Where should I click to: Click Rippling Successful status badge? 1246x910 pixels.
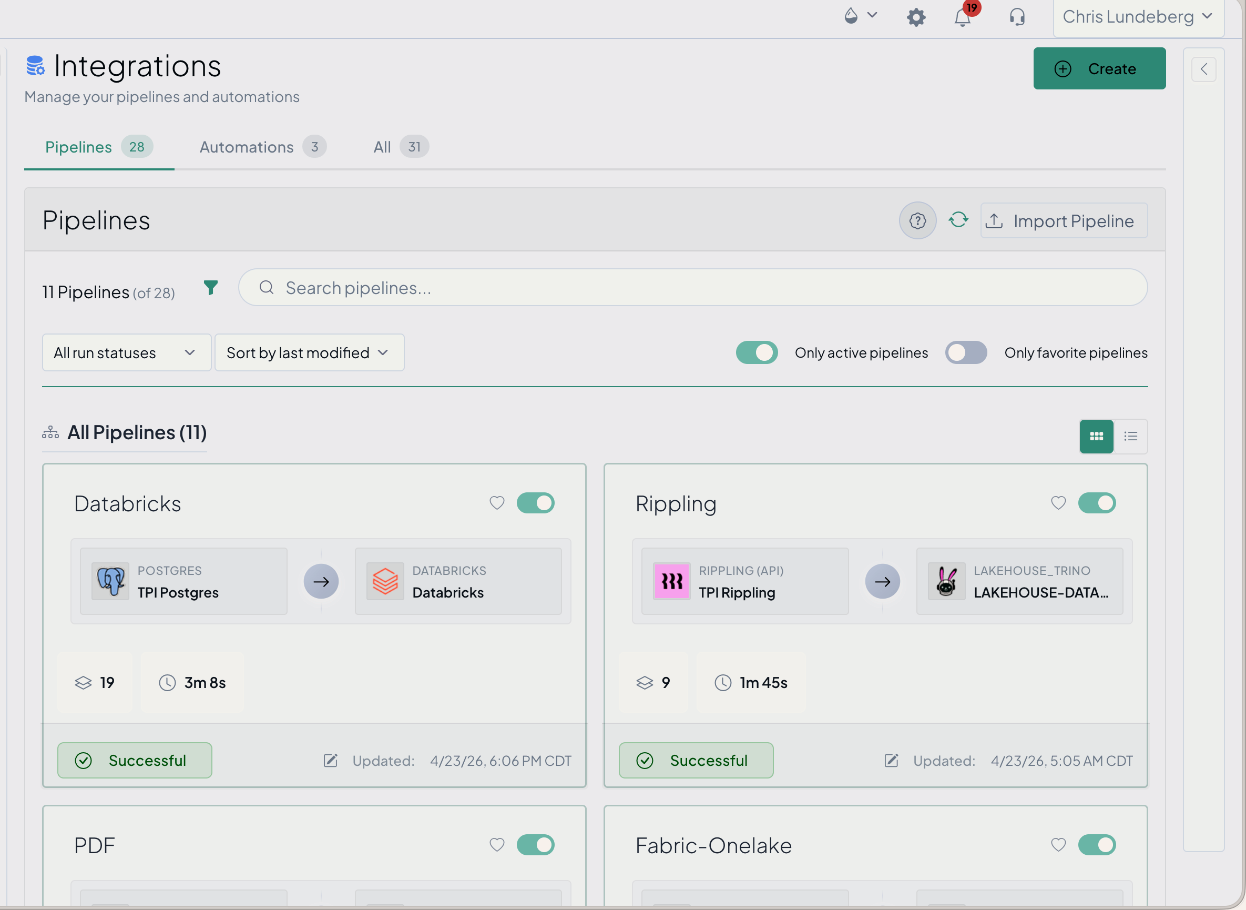(x=696, y=760)
